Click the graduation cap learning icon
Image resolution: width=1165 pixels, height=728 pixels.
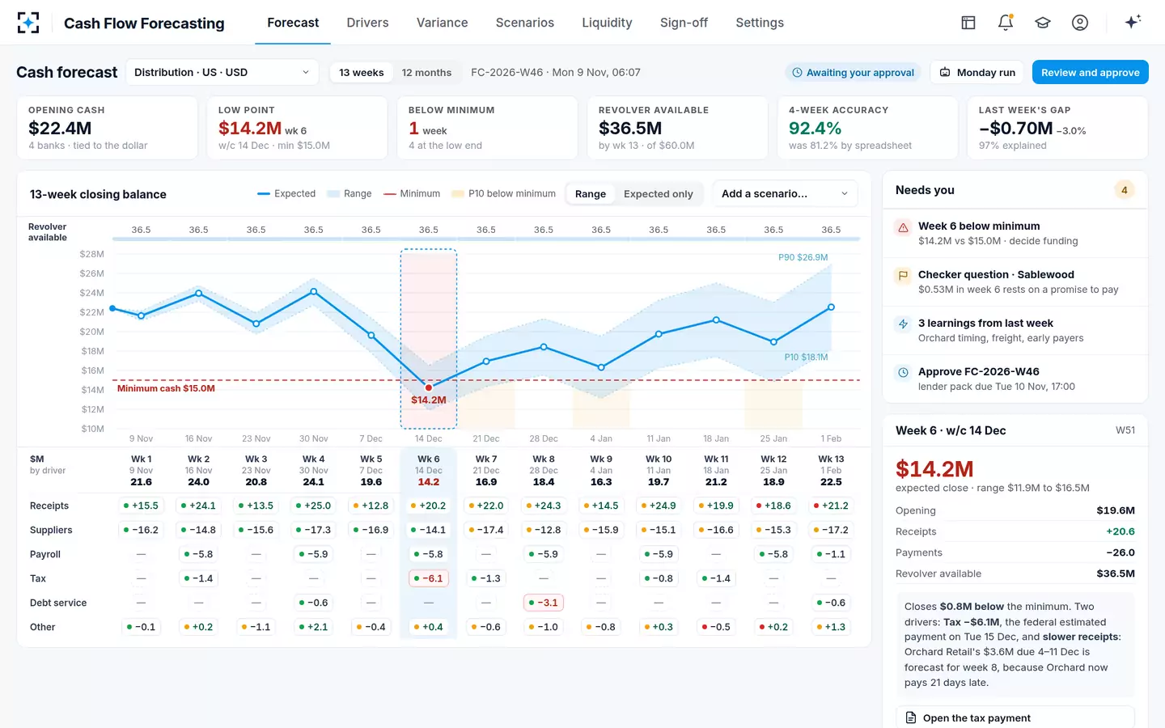pyautogui.click(x=1043, y=23)
